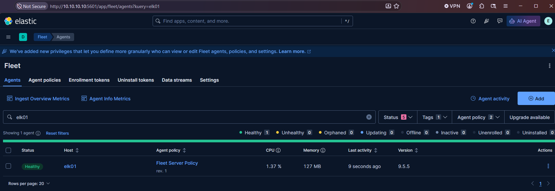Switch to Agent policies tab
This screenshot has width=555, height=191.
coord(45,80)
